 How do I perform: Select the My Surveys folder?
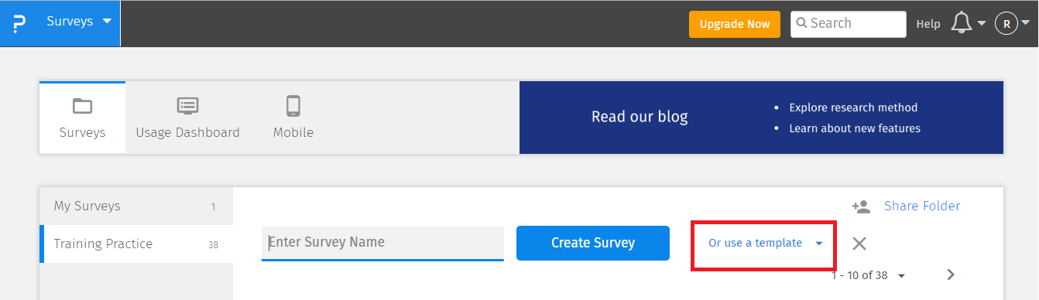pos(136,206)
